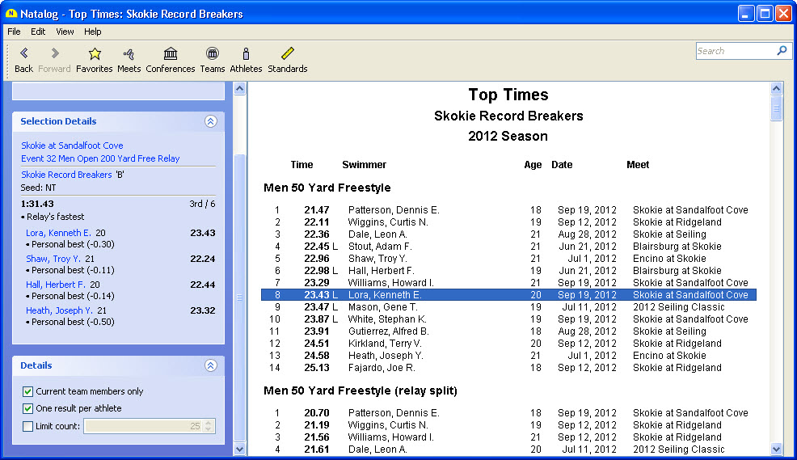Collapse the Selection Details panel
This screenshot has width=797, height=460.
[210, 122]
